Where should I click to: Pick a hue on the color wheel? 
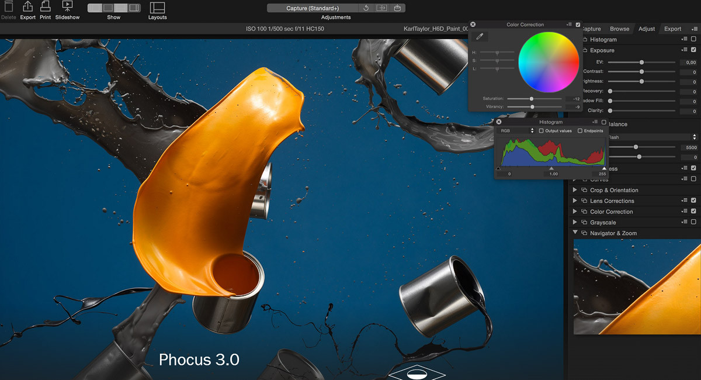549,62
